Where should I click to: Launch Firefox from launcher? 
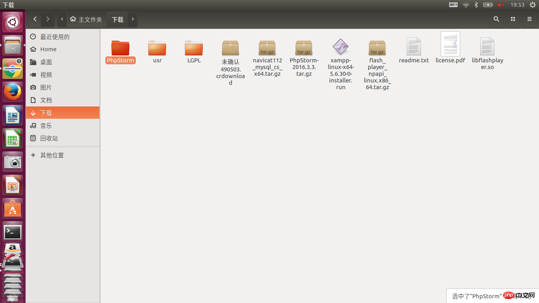pos(13,92)
